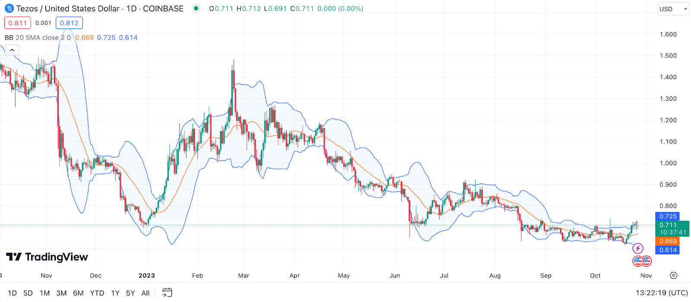Click the first US flag economic event icon

(x=637, y=261)
